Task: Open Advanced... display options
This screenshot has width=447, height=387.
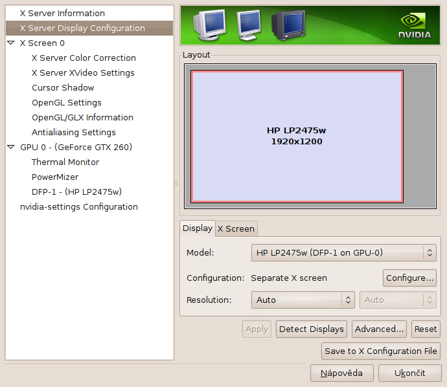Action: pyautogui.click(x=380, y=329)
